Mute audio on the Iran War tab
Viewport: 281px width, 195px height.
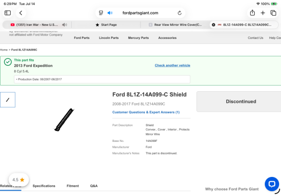point(64,25)
